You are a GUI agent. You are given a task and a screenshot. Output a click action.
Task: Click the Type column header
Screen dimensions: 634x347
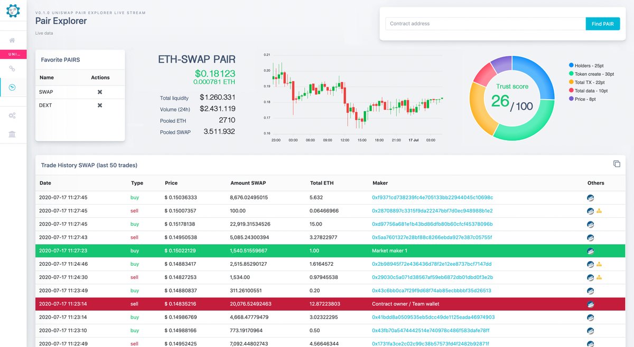pyautogui.click(x=137, y=183)
